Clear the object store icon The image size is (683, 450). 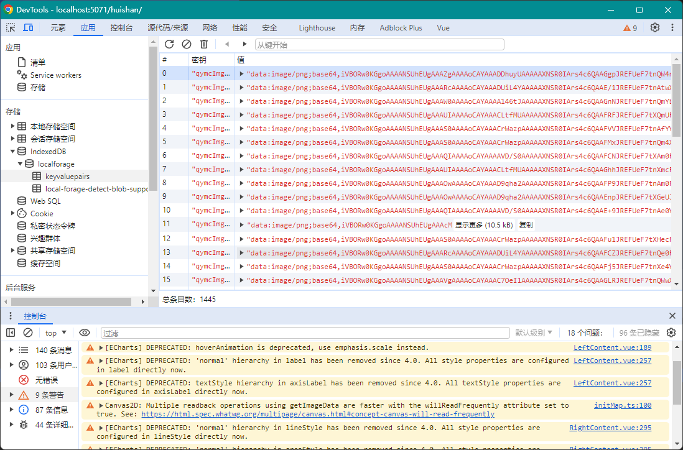187,44
